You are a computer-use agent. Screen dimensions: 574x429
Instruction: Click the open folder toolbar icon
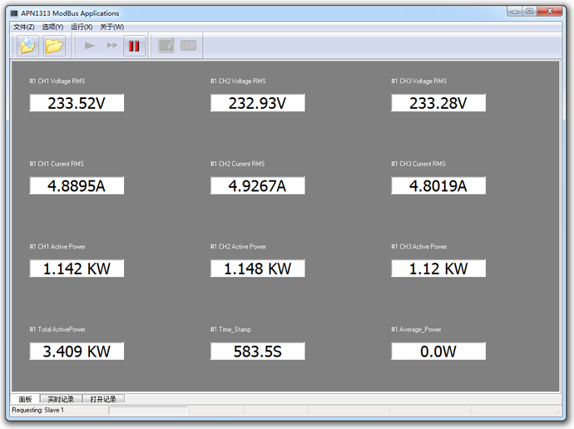coord(54,46)
